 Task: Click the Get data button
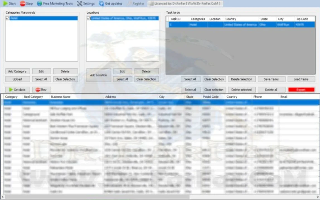coord(17,90)
